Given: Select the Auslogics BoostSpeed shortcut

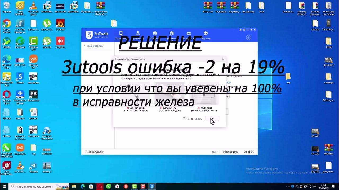Looking at the screenshot, I should coord(47,133).
